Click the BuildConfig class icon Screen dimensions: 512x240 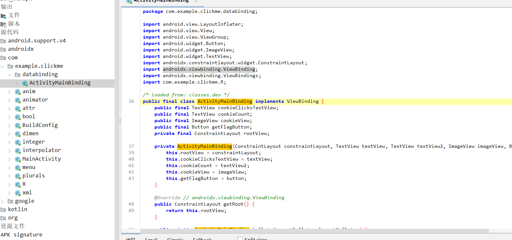pyautogui.click(x=18, y=125)
